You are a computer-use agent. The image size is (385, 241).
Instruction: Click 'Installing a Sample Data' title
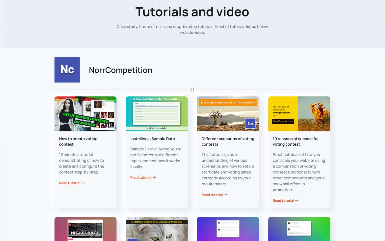152,139
